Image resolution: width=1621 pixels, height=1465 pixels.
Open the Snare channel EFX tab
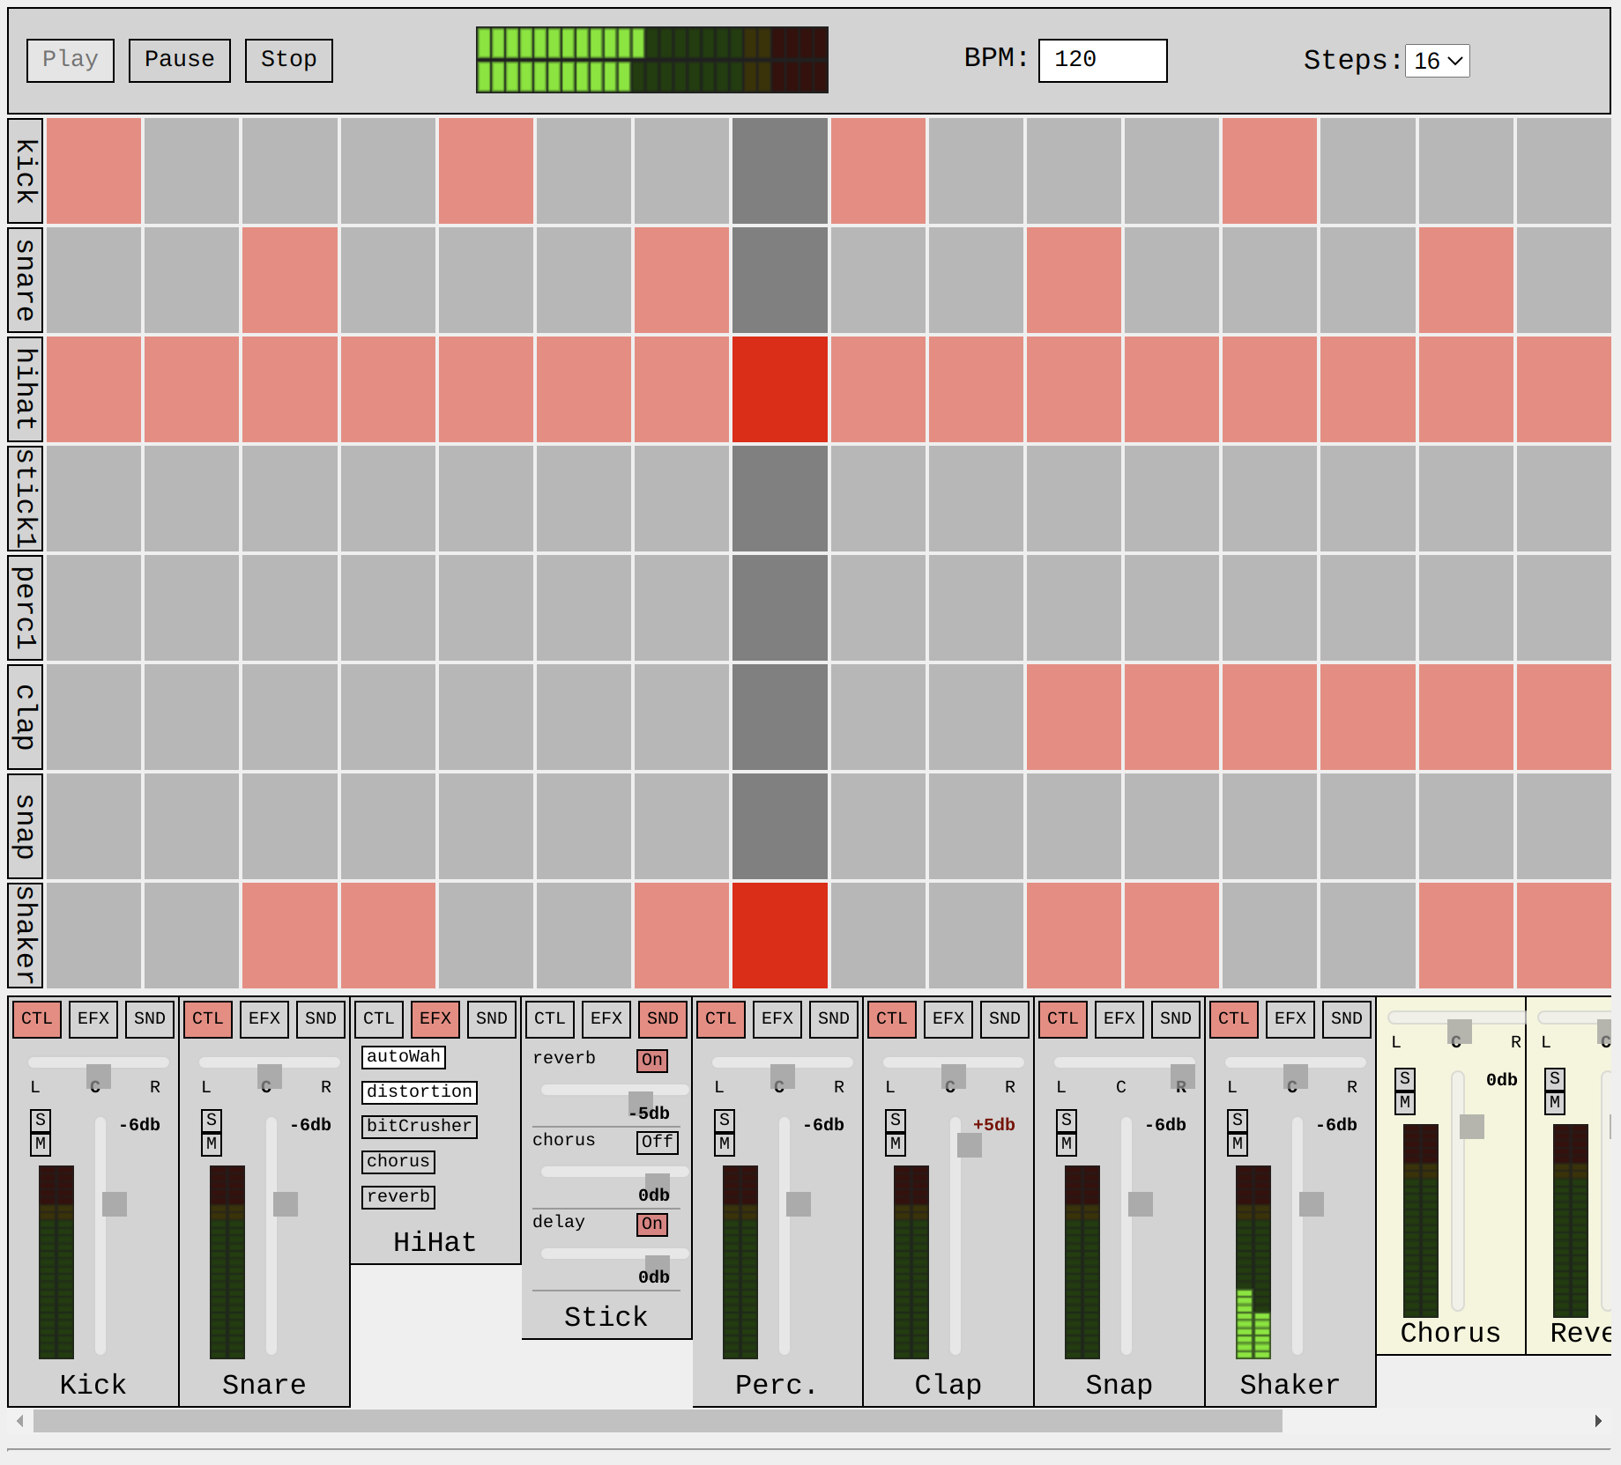(x=264, y=1019)
